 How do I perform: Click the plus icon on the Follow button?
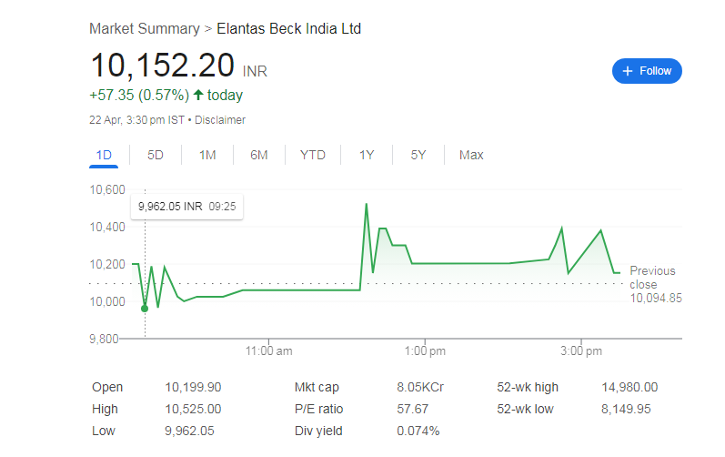point(628,71)
